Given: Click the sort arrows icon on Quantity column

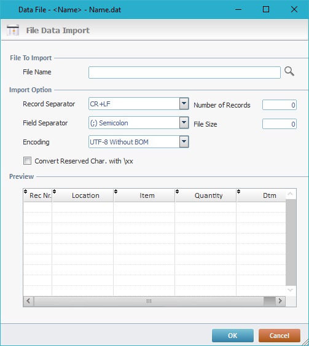Looking at the screenshot, I should (178, 191).
